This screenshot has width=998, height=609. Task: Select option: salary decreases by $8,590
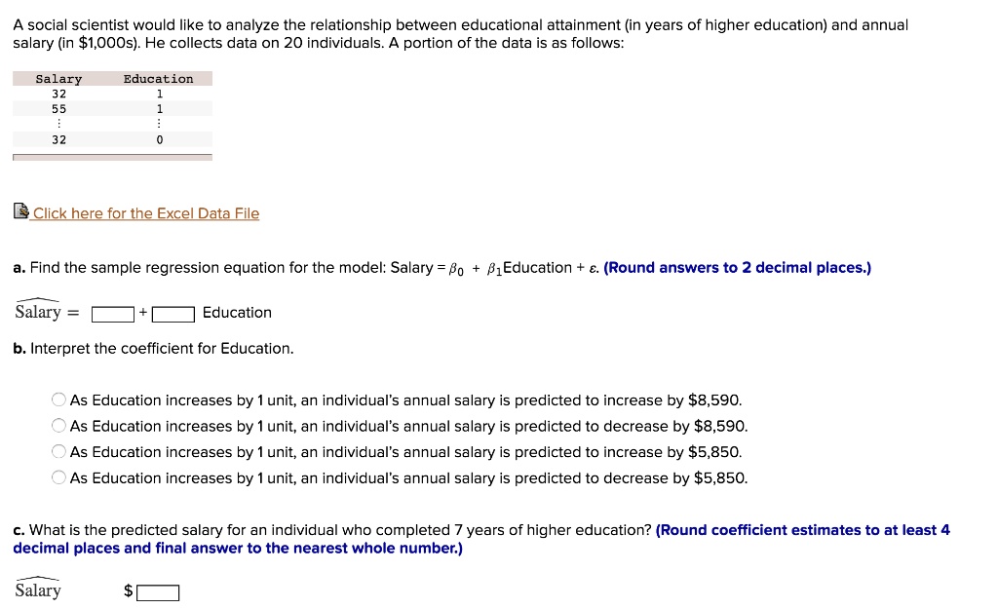(58, 426)
